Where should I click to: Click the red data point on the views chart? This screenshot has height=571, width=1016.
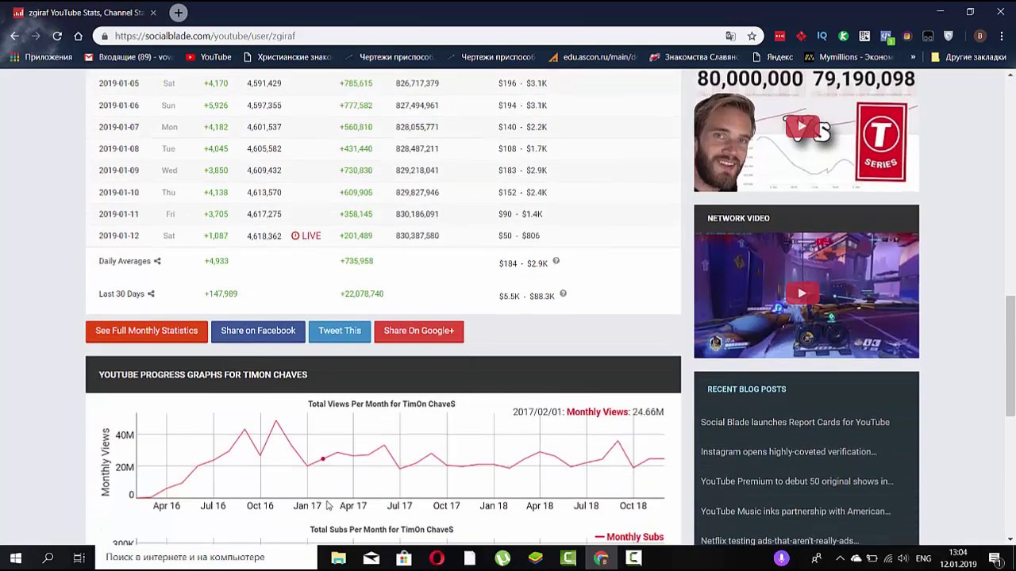pos(323,459)
